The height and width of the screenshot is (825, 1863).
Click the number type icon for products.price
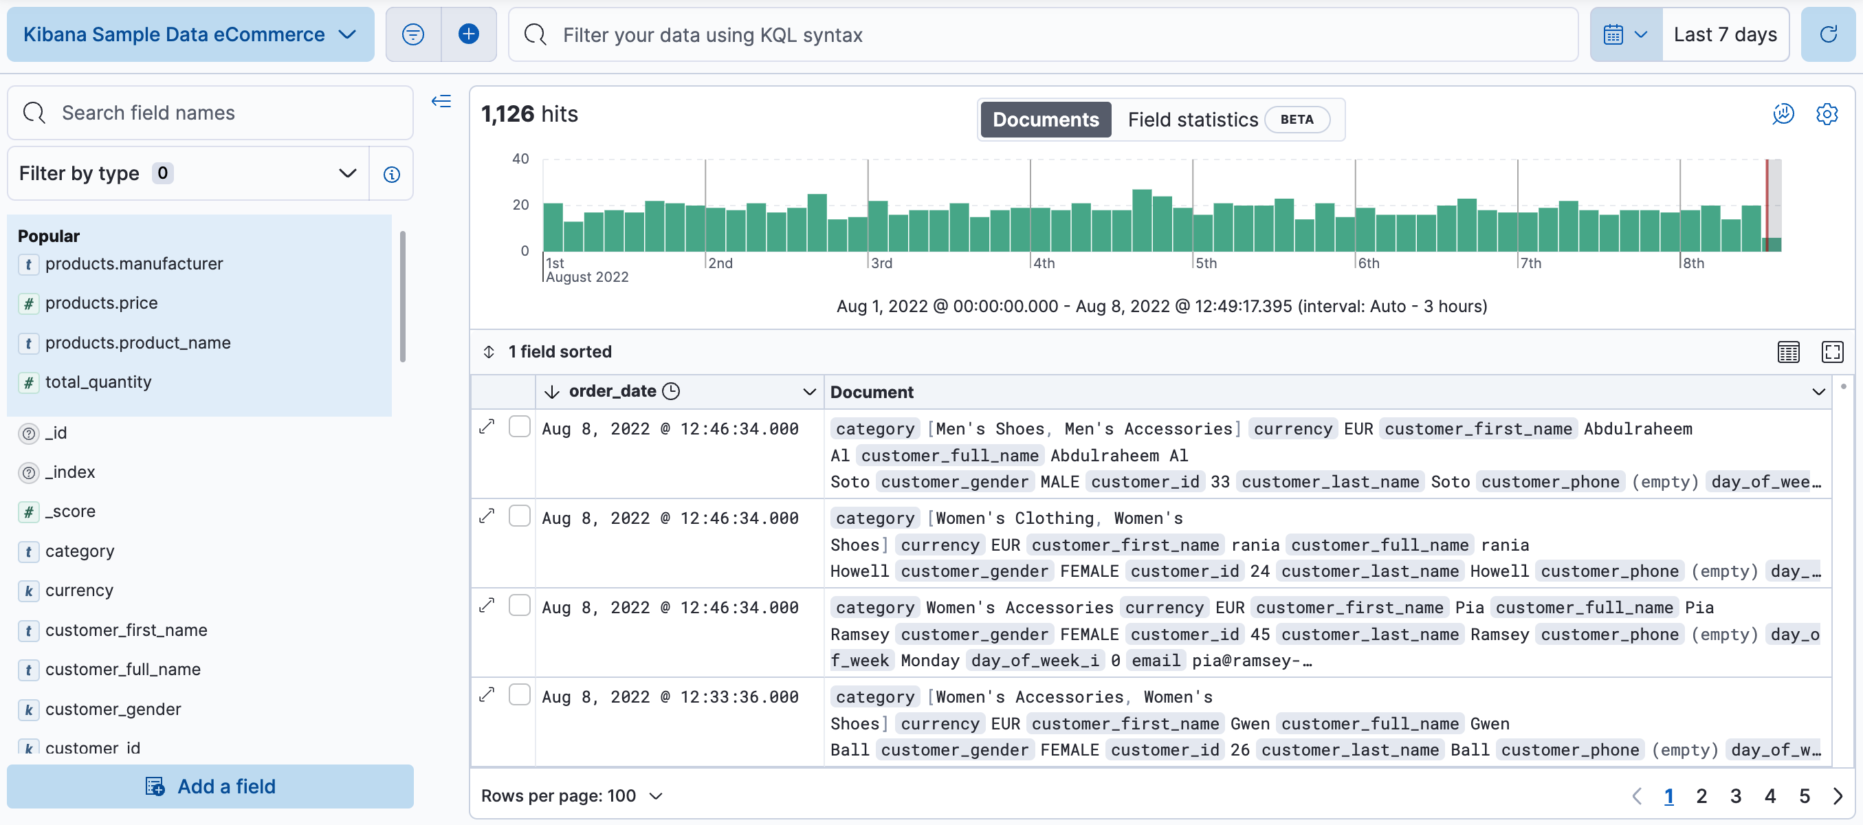coord(28,304)
